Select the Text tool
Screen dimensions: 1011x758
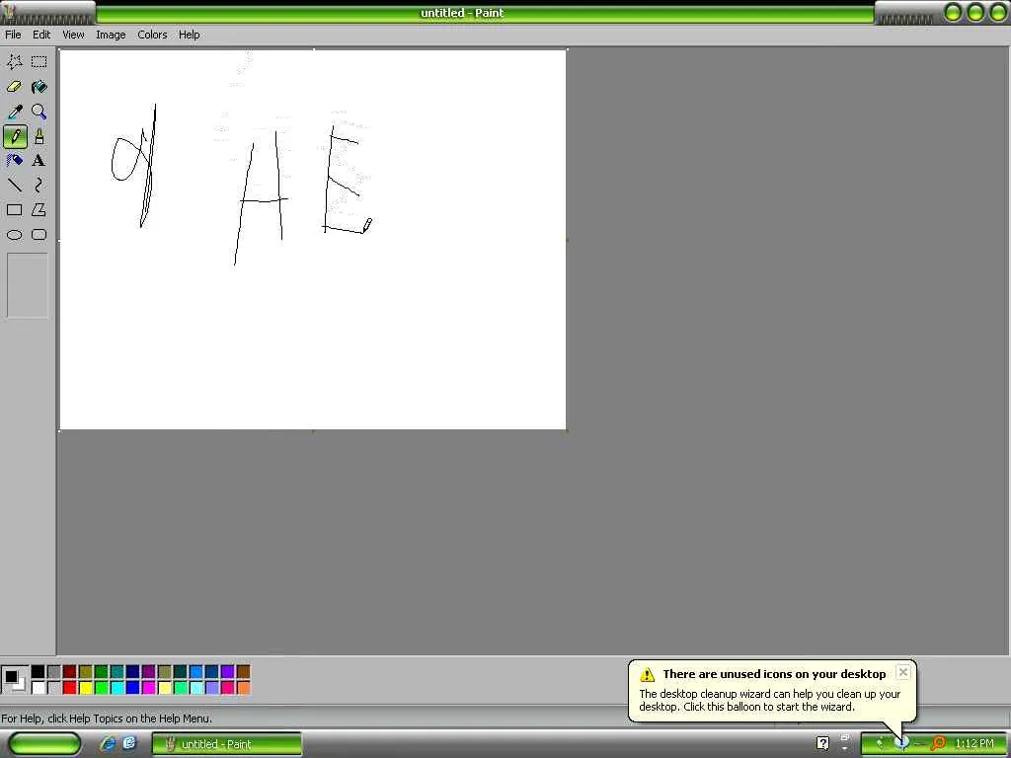39,161
